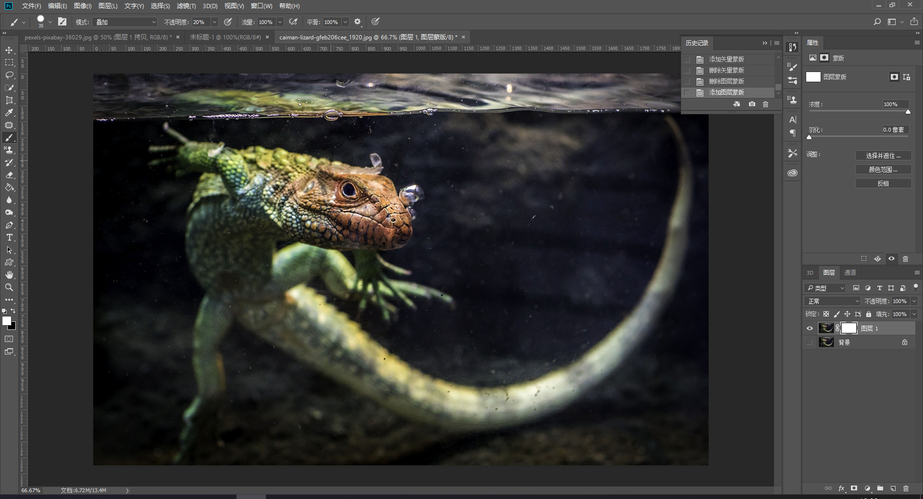Select the Crop tool
This screenshot has height=499, width=923.
click(x=9, y=100)
